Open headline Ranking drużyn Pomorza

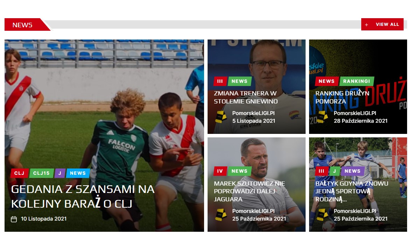click(342, 97)
